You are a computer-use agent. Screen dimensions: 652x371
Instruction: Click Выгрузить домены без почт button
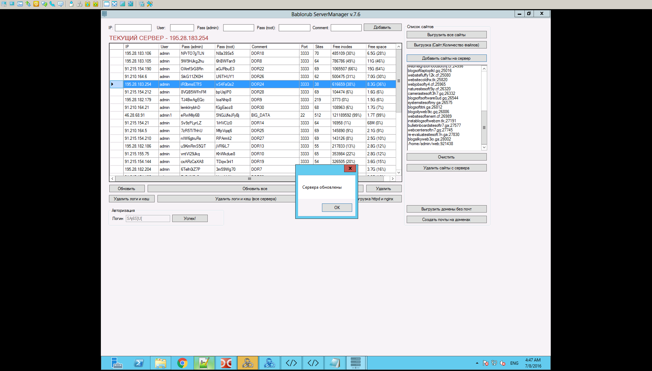click(446, 209)
